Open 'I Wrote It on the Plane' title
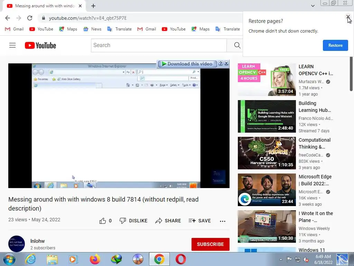Screen dimensions: 354x266 point(316,217)
